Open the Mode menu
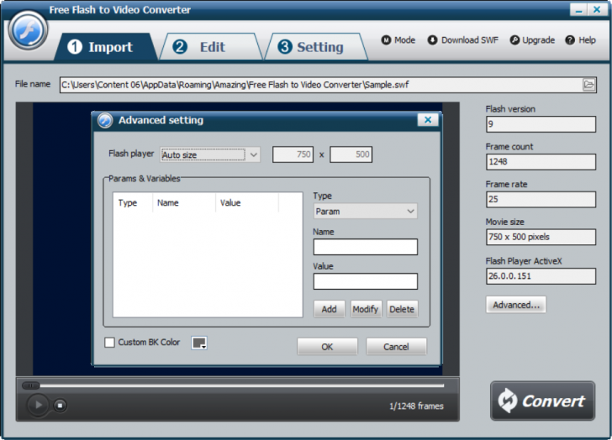Viewport: 612px width, 440px height. click(x=398, y=40)
